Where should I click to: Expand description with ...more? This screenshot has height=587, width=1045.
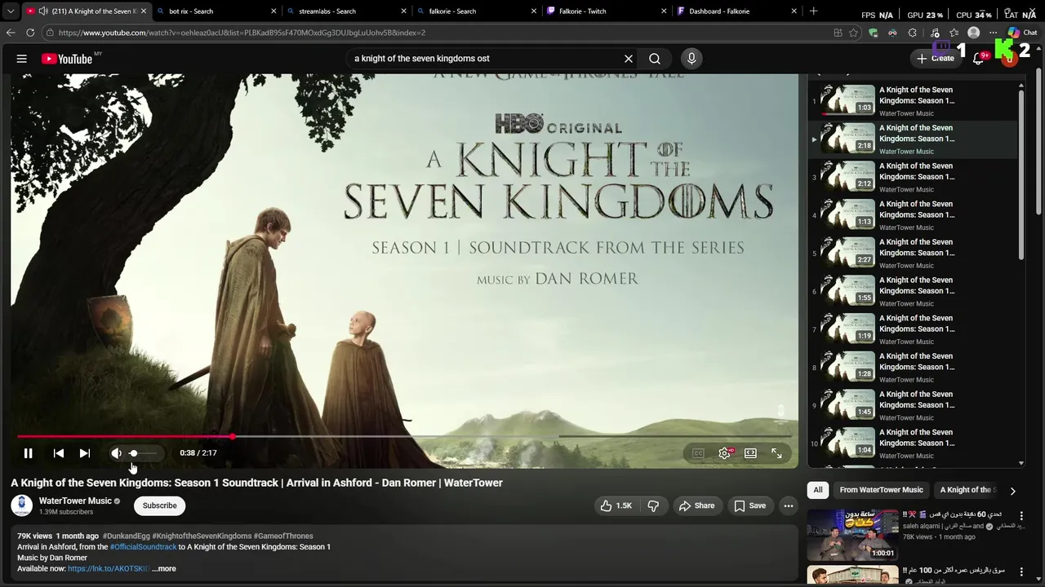pyautogui.click(x=164, y=569)
